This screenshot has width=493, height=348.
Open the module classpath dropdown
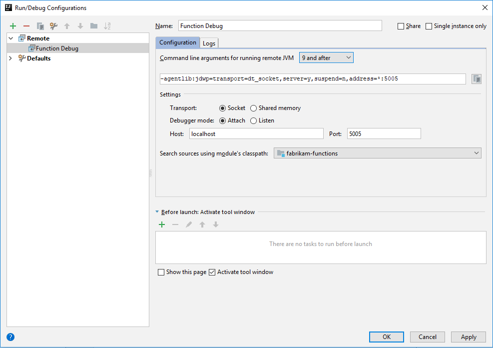(377, 153)
